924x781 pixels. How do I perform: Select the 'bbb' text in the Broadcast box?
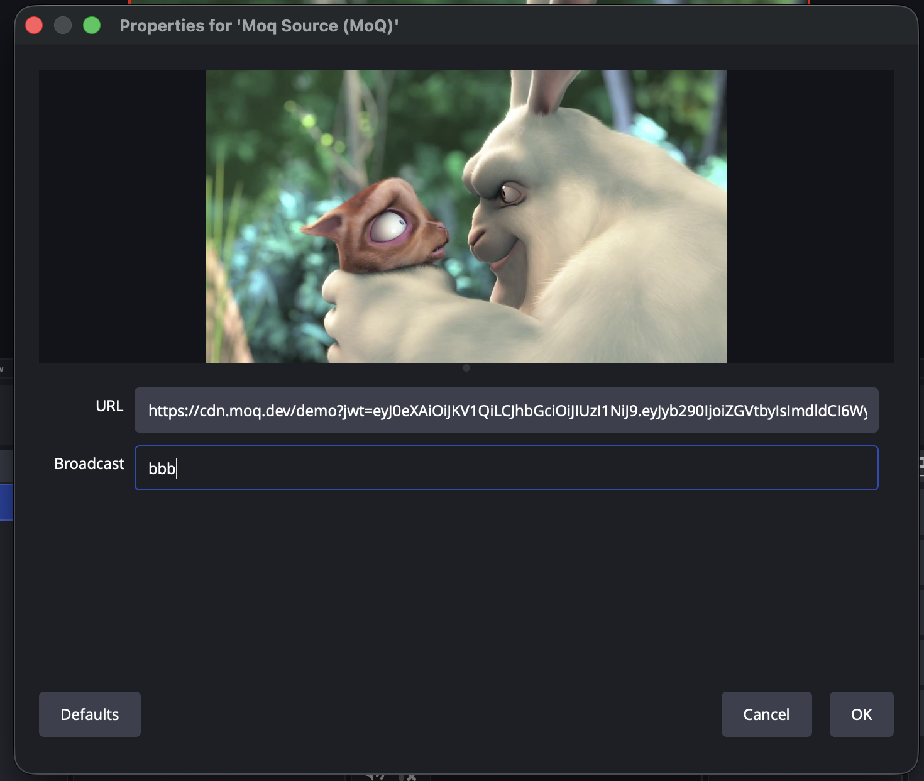tap(161, 468)
